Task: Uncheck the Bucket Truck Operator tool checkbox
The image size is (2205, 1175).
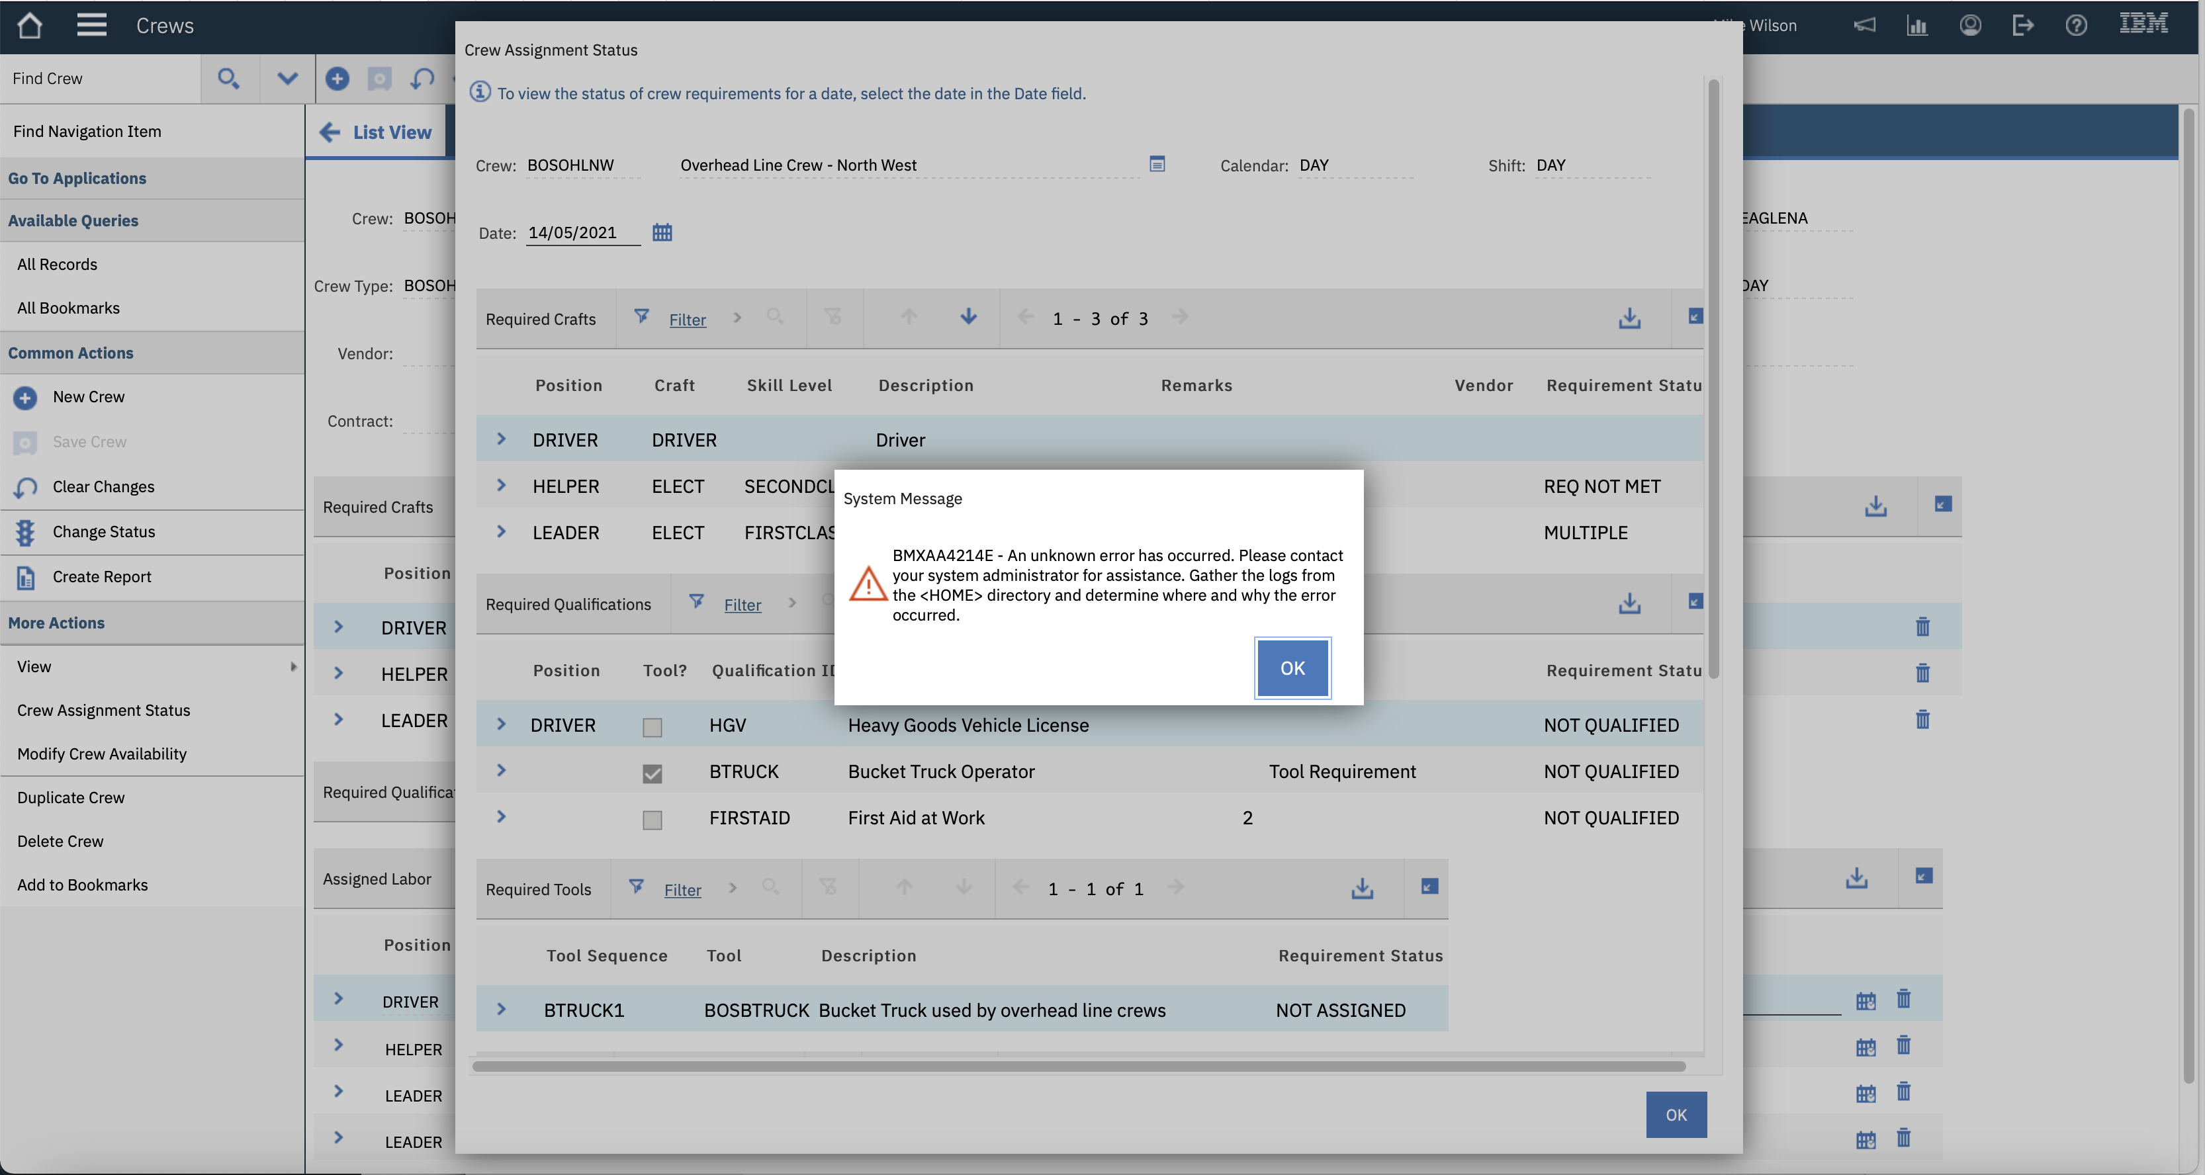Action: 652,773
